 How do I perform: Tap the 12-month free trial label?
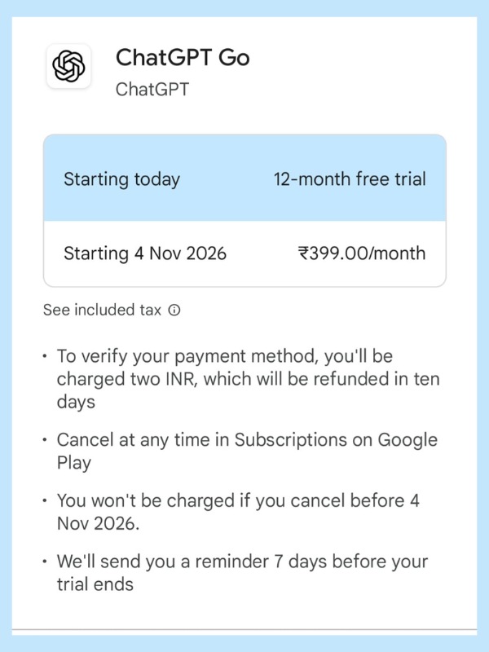pos(349,179)
